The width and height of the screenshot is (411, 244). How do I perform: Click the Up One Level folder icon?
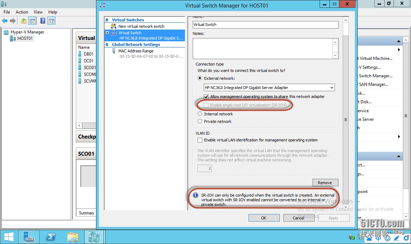point(24,21)
